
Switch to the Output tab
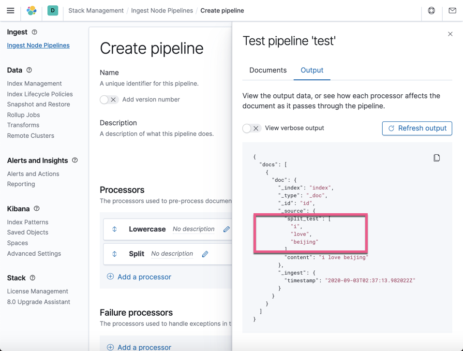coord(312,70)
